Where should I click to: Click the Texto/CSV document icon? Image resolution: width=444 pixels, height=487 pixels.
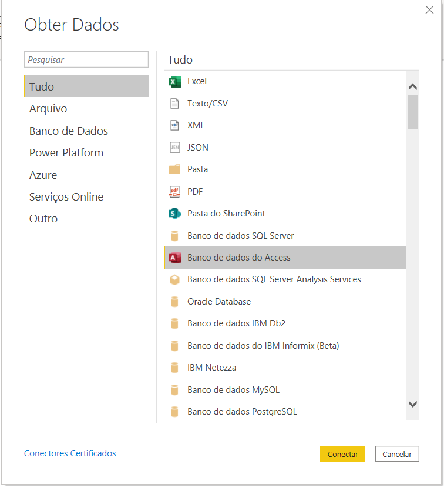coord(174,104)
